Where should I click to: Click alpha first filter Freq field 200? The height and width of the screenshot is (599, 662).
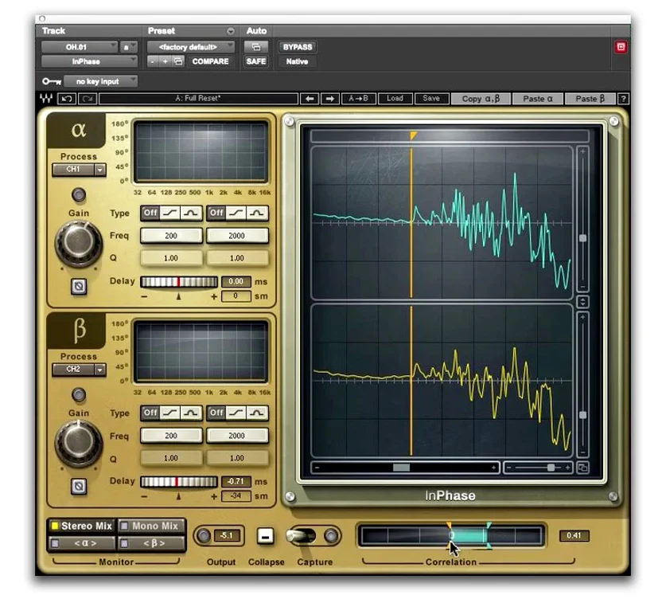171,236
